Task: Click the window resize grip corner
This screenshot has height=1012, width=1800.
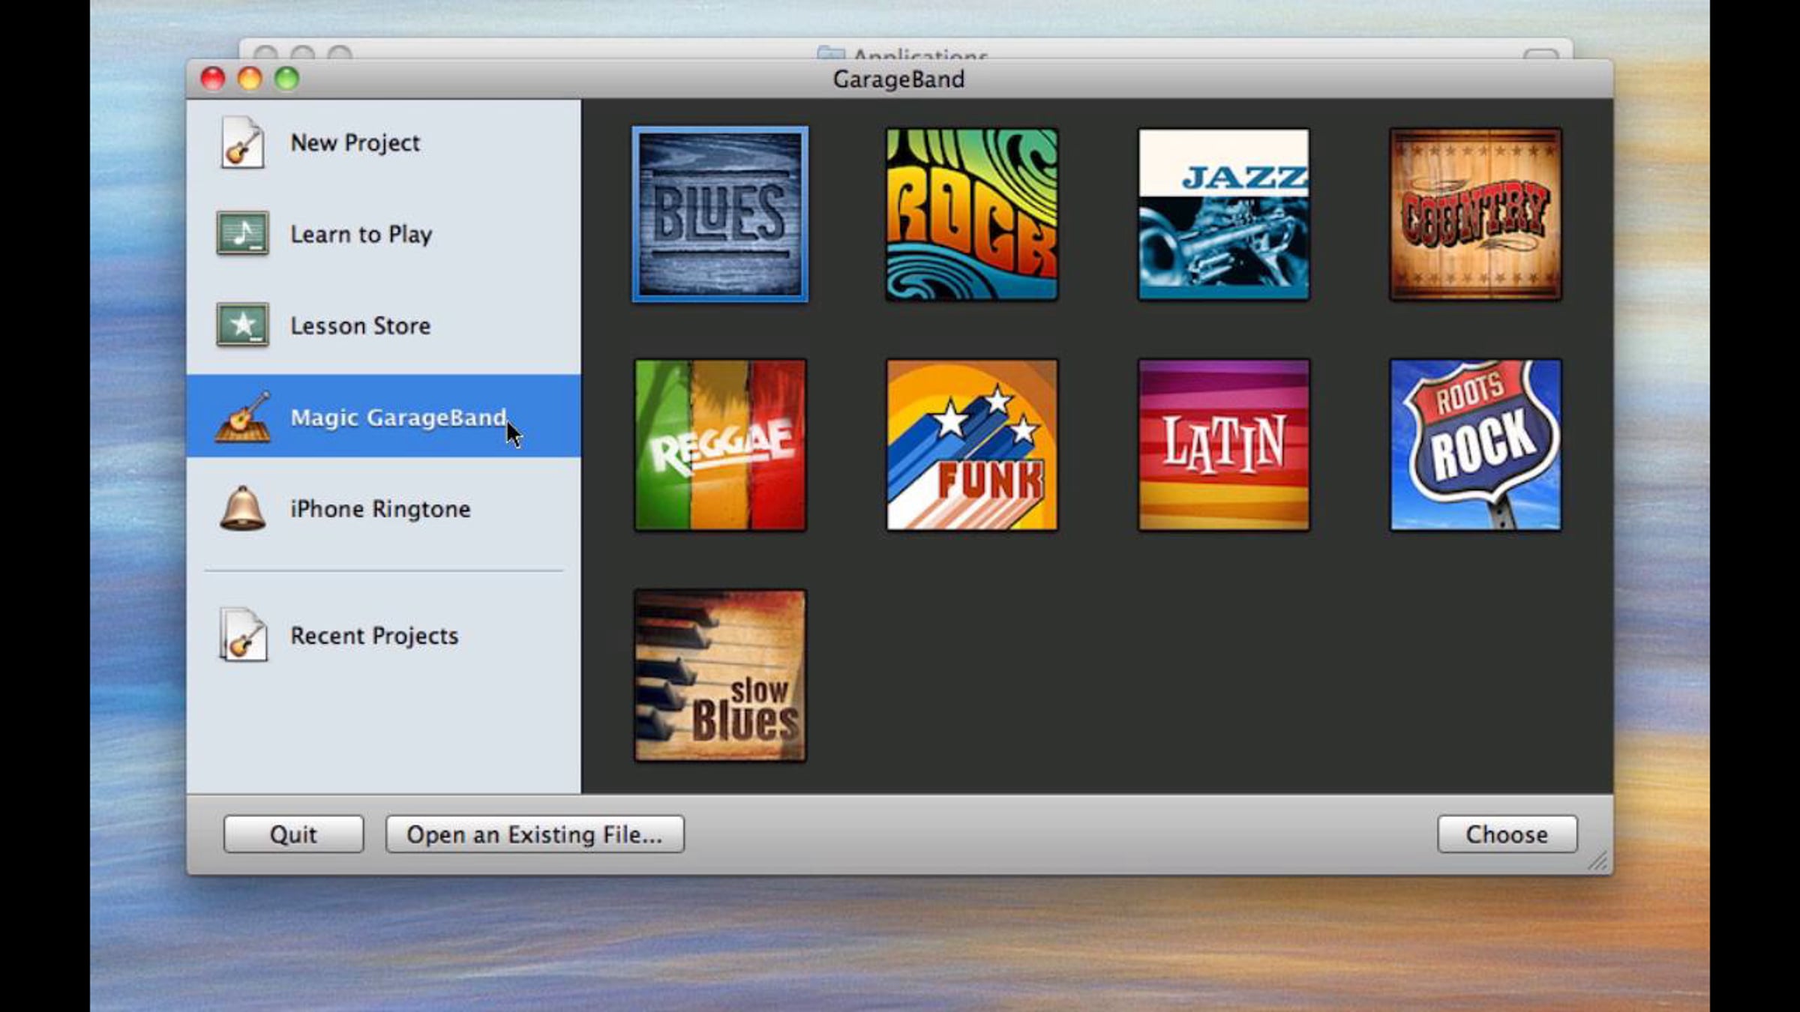Action: (1598, 861)
